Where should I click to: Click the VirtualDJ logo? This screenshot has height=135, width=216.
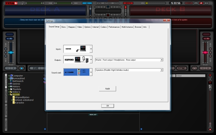pos(11,3)
